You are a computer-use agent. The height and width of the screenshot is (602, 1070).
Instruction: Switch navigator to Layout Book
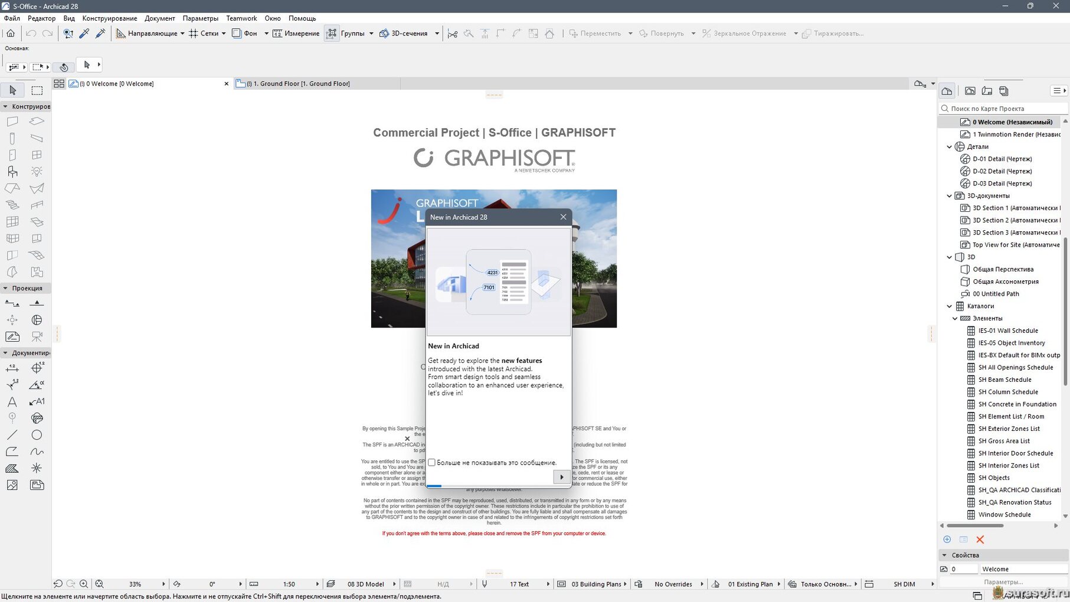(987, 91)
